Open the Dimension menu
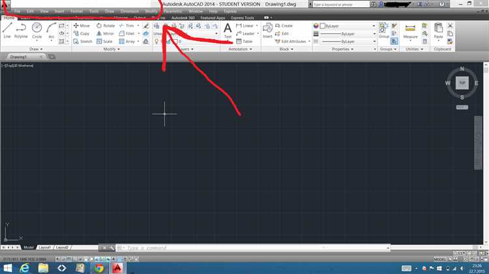This screenshot has width=489, height=274. tap(130, 11)
